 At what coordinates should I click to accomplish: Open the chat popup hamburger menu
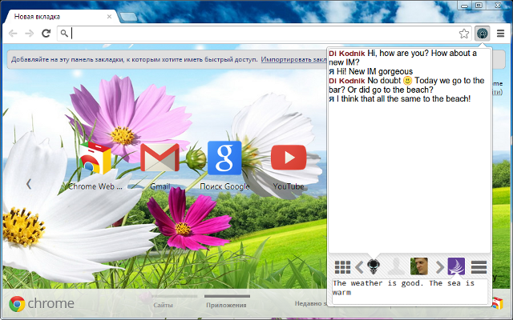[479, 267]
